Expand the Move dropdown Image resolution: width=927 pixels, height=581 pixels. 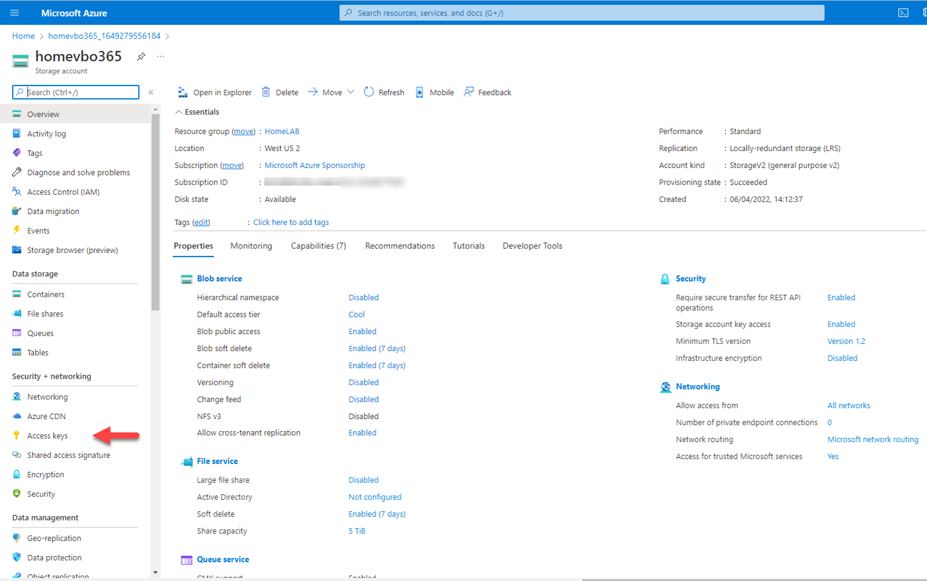click(x=331, y=92)
